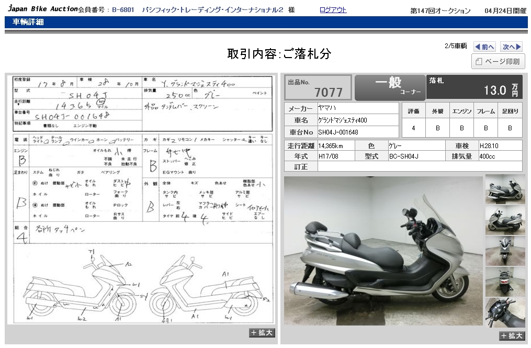This screenshot has height=348, width=531.
Task: Enlarge the scooter photo with 拡大 button
Action: pyautogui.click(x=512, y=336)
